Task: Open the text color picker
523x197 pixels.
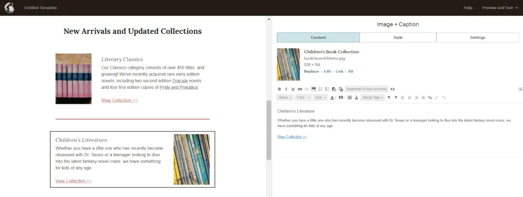Action: (333, 97)
